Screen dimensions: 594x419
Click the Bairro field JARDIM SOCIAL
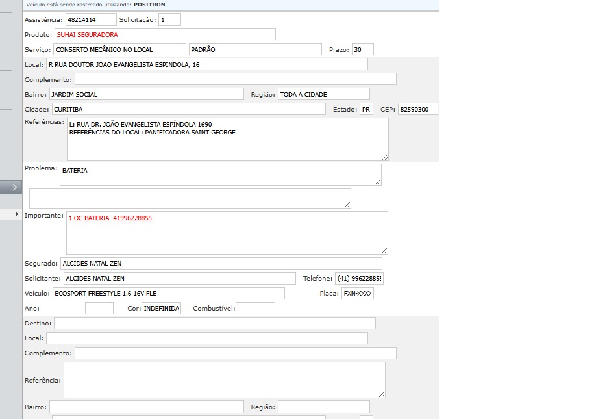[146, 94]
